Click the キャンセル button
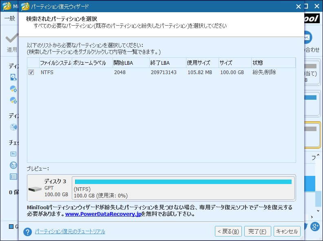The height and width of the screenshot is (241, 323). [x=287, y=231]
